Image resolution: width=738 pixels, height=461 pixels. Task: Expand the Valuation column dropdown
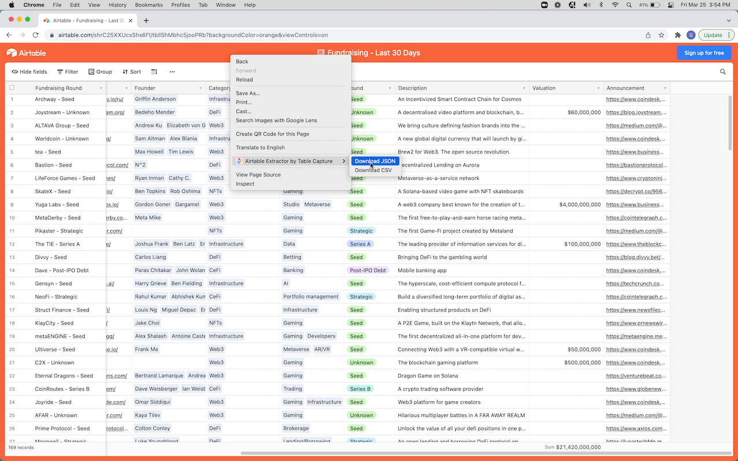pyautogui.click(x=598, y=88)
